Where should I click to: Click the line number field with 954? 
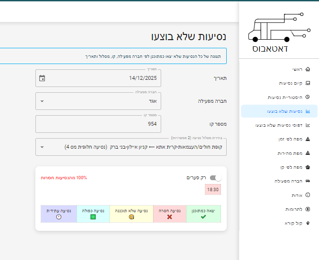[98, 124]
